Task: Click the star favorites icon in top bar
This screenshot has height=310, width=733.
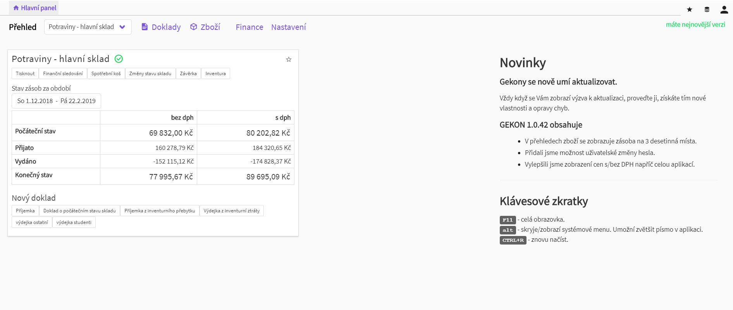Action: (x=689, y=9)
